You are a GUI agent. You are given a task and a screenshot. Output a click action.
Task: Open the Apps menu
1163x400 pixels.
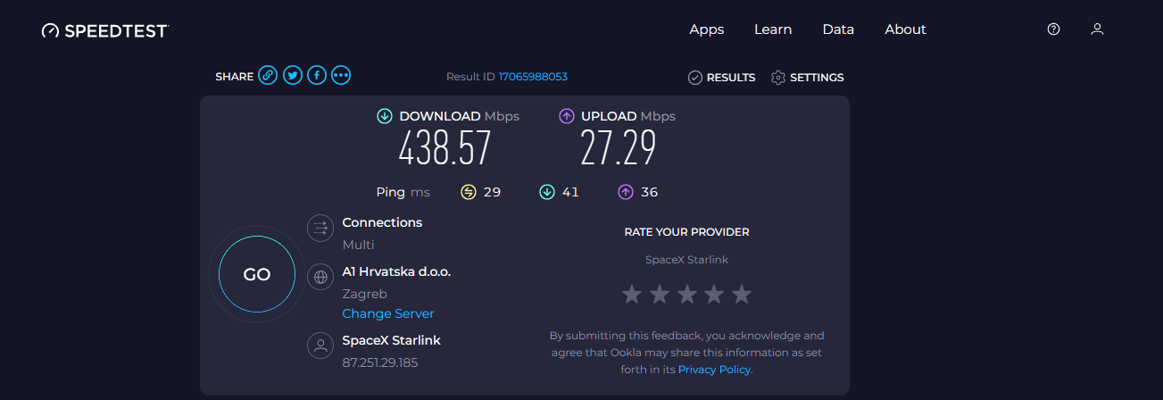point(707,29)
